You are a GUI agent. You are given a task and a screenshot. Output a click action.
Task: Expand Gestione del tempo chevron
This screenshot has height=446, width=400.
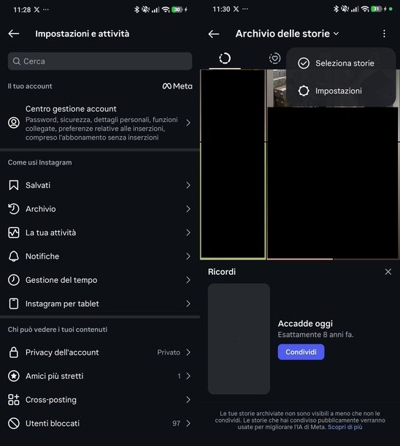click(188, 280)
